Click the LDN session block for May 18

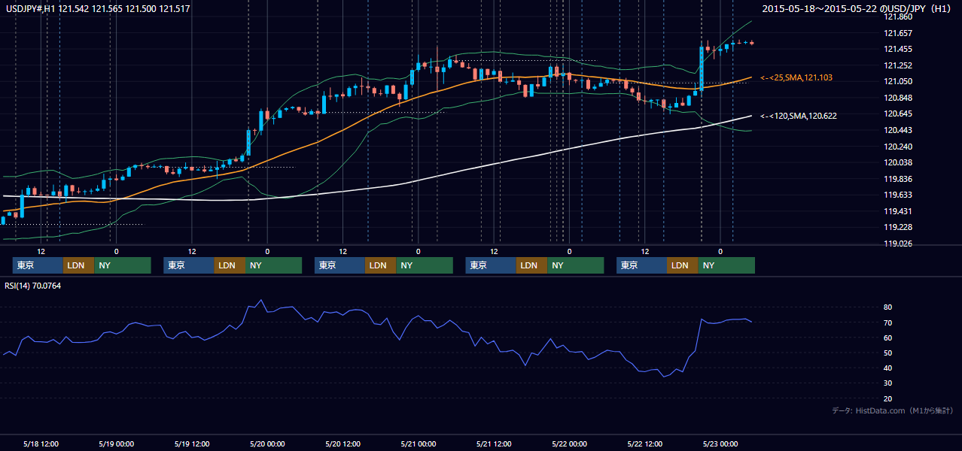79,265
